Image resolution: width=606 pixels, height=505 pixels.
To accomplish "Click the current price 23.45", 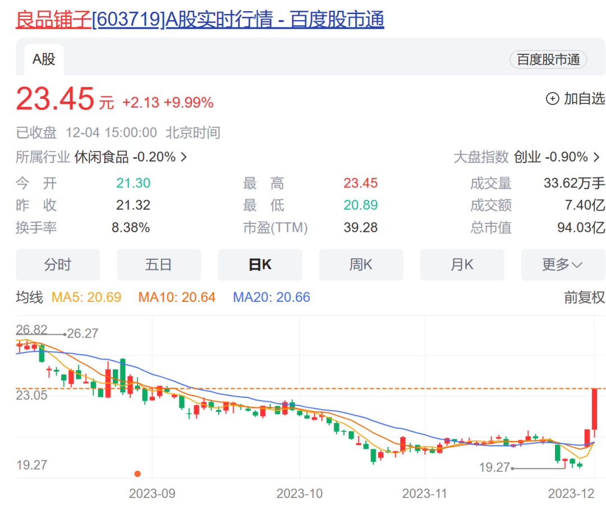I will pos(55,99).
